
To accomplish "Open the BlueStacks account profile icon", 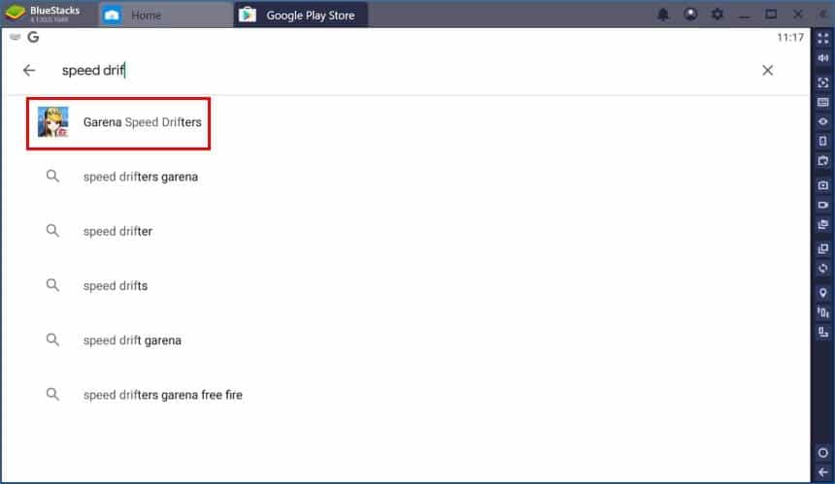I will tap(690, 15).
